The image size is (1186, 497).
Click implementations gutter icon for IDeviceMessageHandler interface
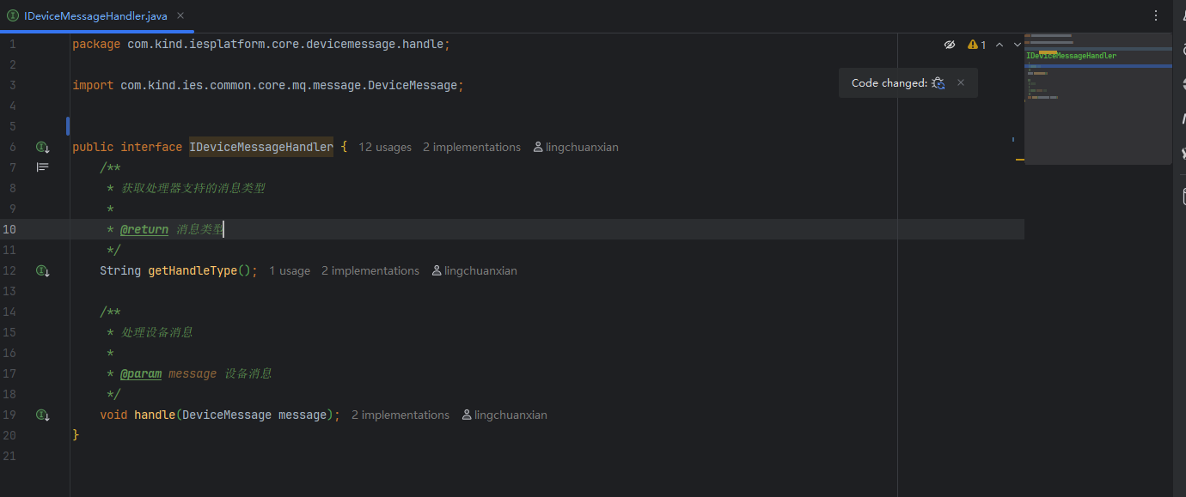click(42, 147)
